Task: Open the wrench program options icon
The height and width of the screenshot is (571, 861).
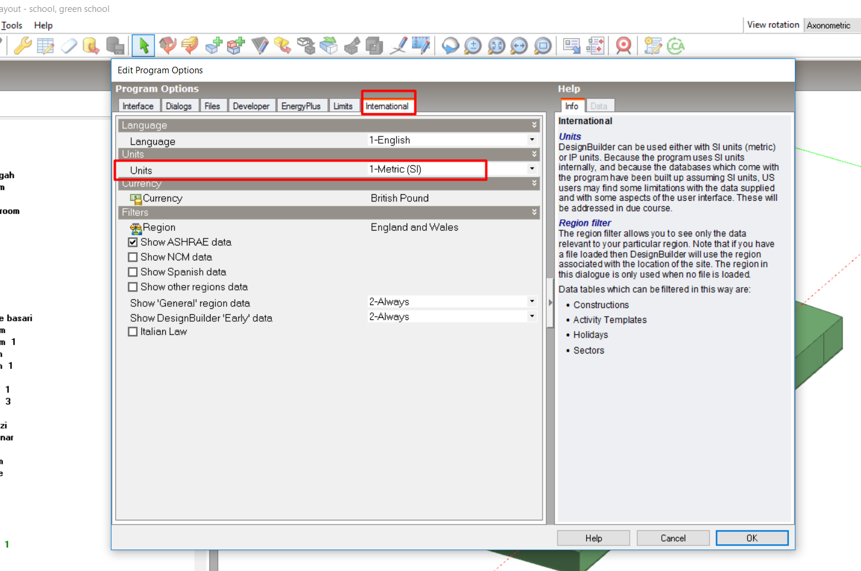Action: click(23, 46)
